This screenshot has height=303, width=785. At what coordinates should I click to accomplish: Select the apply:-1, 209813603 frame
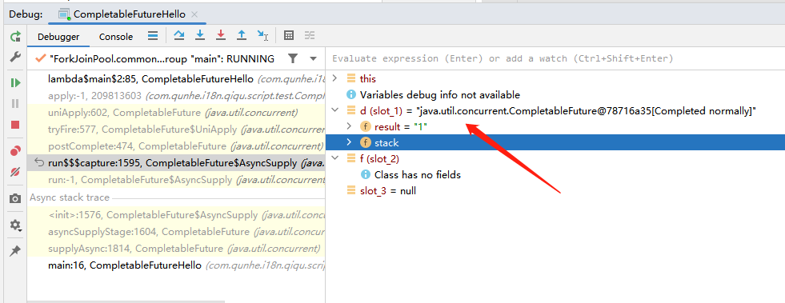click(176, 95)
